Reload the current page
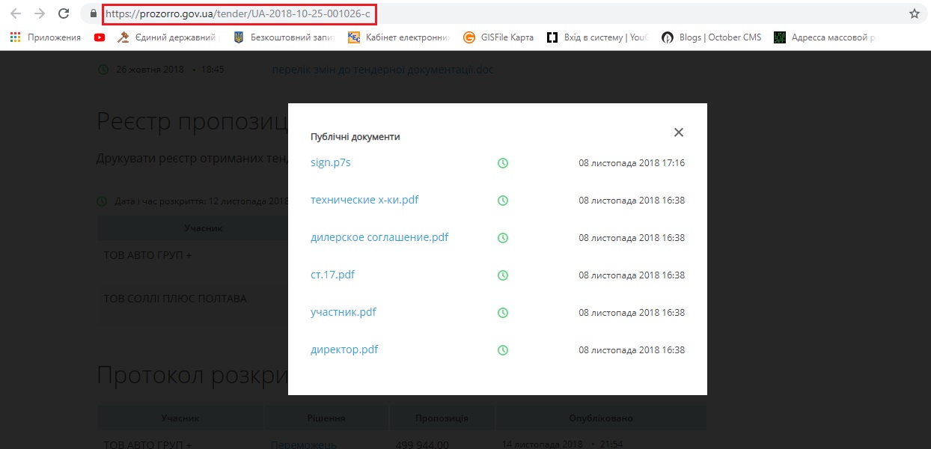Screen dimensions: 931x449 click(64, 13)
